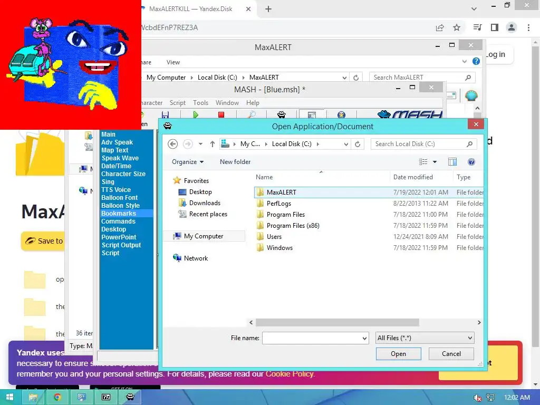Click the green Play script button in MASH

tap(196, 114)
